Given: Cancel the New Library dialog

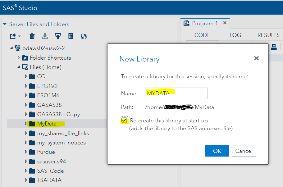Looking at the screenshot, I should point(244,151).
